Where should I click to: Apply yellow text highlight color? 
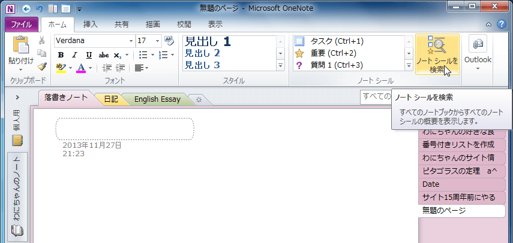(61, 68)
